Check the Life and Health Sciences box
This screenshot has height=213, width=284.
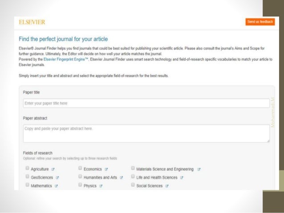click(133, 177)
